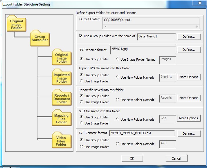Viewport: 207px width, 168px height.
Task: Click the Reports / Document Folder icon
Action: tap(62, 97)
